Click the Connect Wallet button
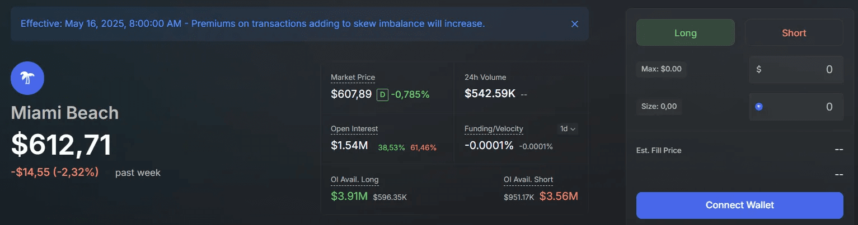 (739, 205)
